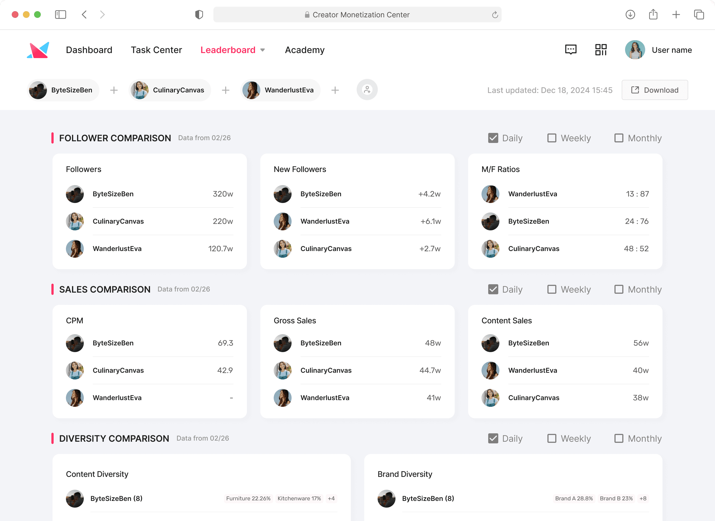This screenshot has height=521, width=715.
Task: Click ByteSizeBen's 320w follower count
Action: point(223,194)
